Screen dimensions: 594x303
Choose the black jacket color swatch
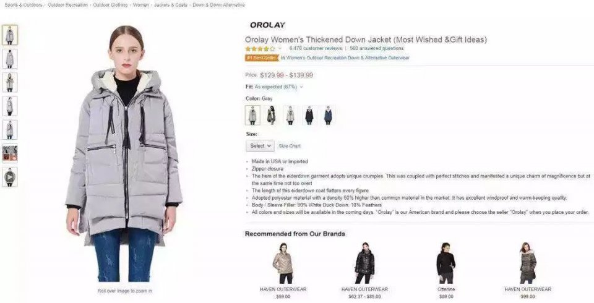coord(309,115)
